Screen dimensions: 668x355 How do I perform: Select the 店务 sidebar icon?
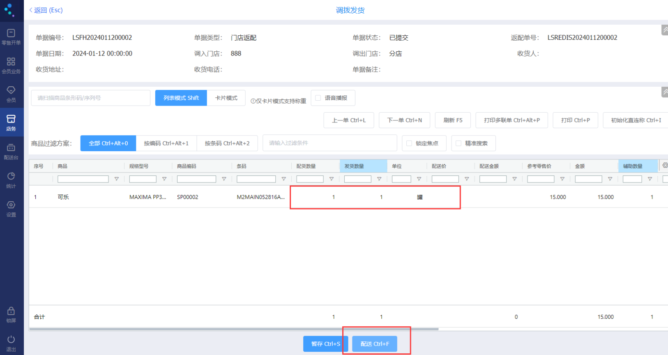11,122
